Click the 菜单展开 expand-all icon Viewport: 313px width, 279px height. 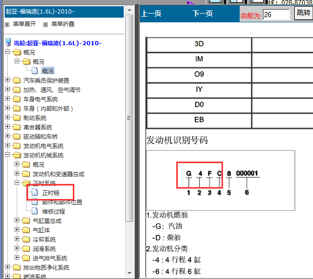coord(7,24)
